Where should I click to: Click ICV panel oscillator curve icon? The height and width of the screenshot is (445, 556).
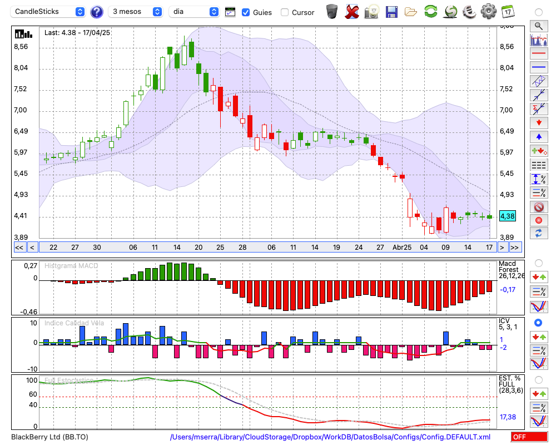click(x=539, y=364)
